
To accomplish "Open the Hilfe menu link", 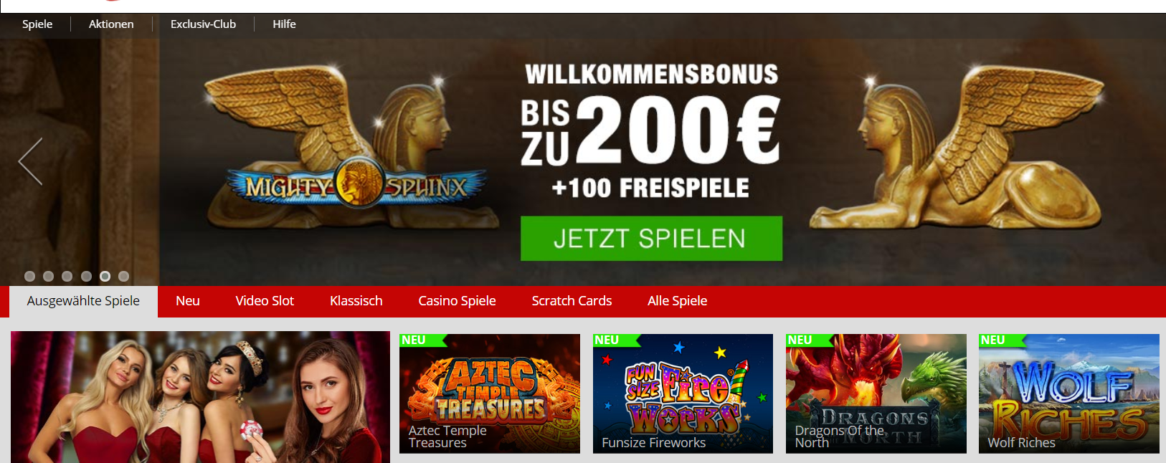I will pyautogui.click(x=284, y=24).
